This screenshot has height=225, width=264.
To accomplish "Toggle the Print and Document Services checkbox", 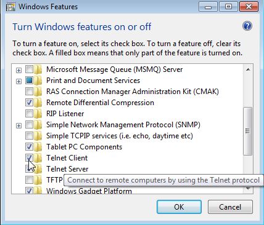I will (29, 81).
